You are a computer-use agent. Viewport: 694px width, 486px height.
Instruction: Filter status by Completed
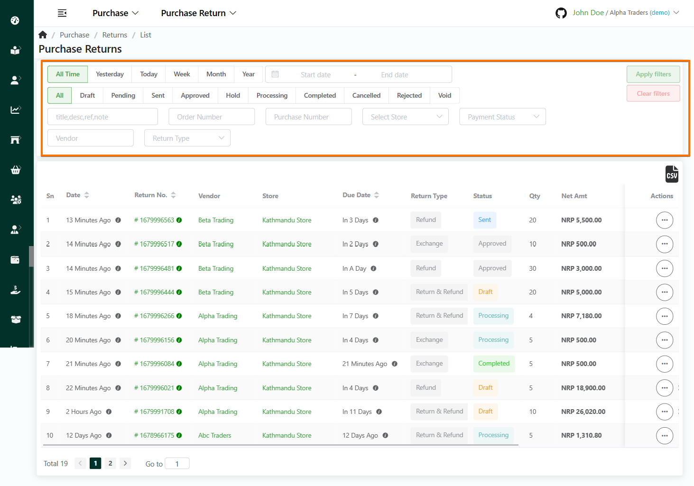[320, 95]
